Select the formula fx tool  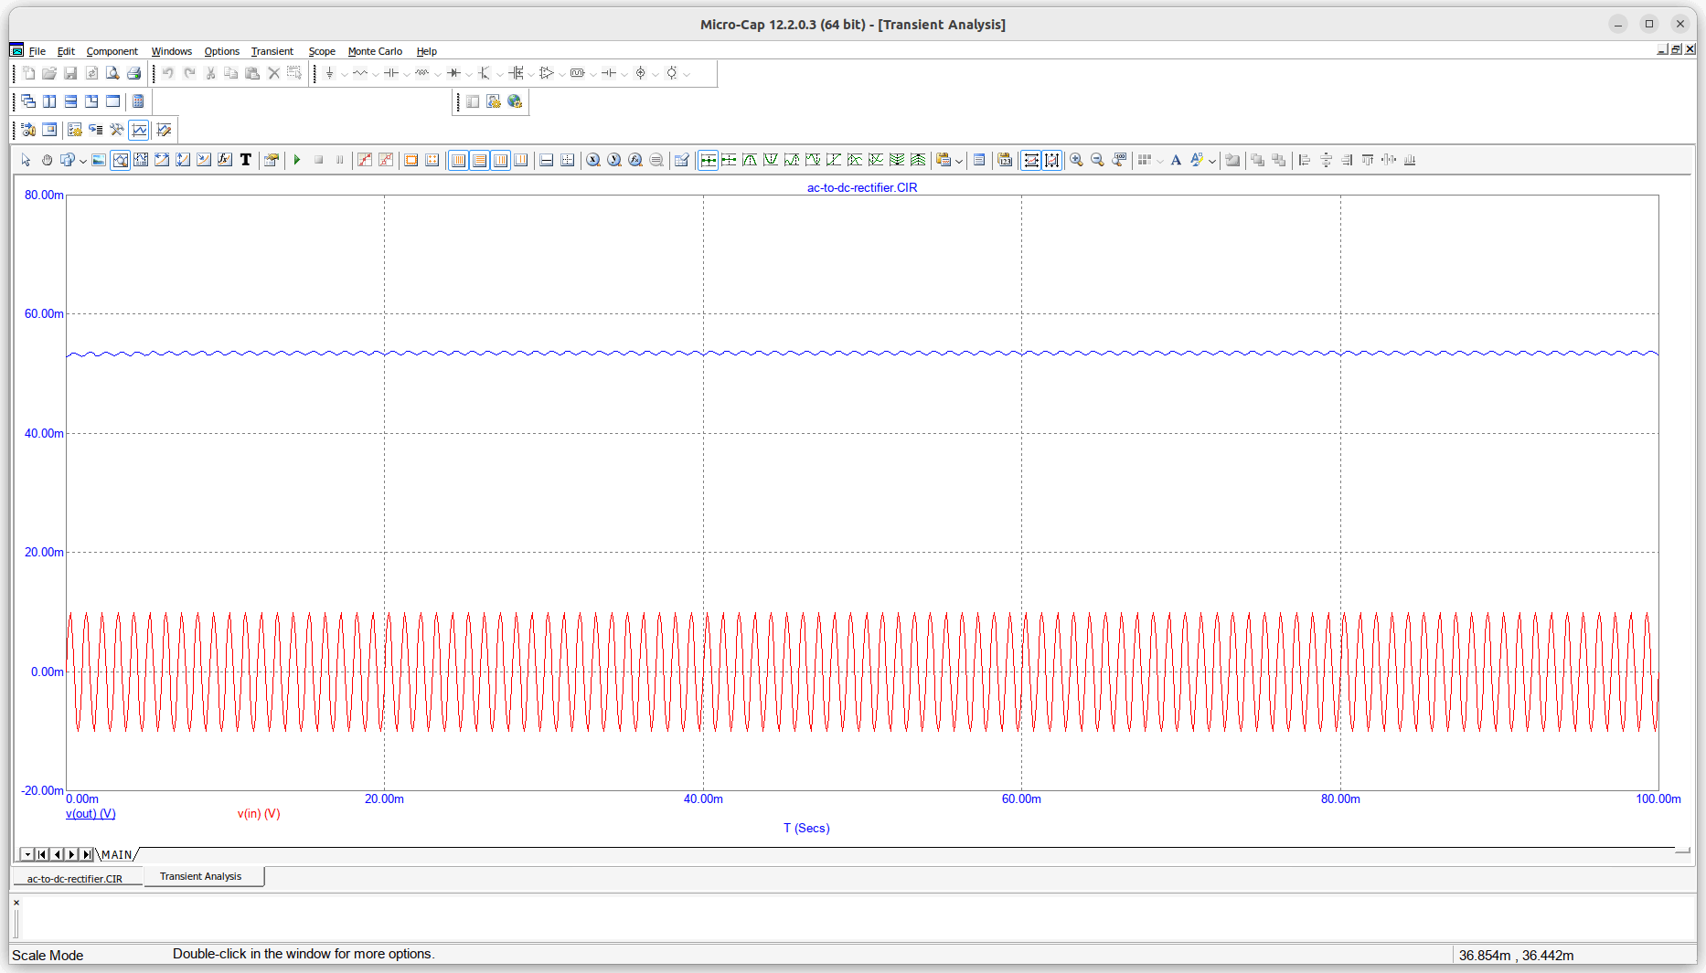[x=225, y=160]
